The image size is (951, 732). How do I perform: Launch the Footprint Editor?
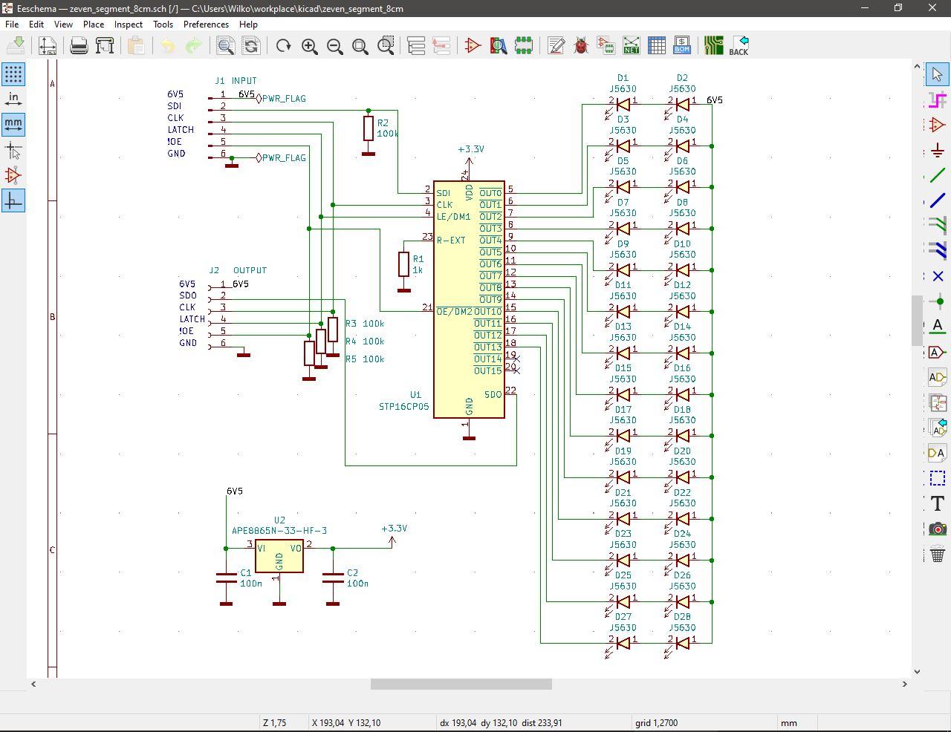point(524,46)
